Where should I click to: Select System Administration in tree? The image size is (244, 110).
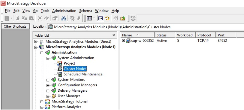coord(76,58)
